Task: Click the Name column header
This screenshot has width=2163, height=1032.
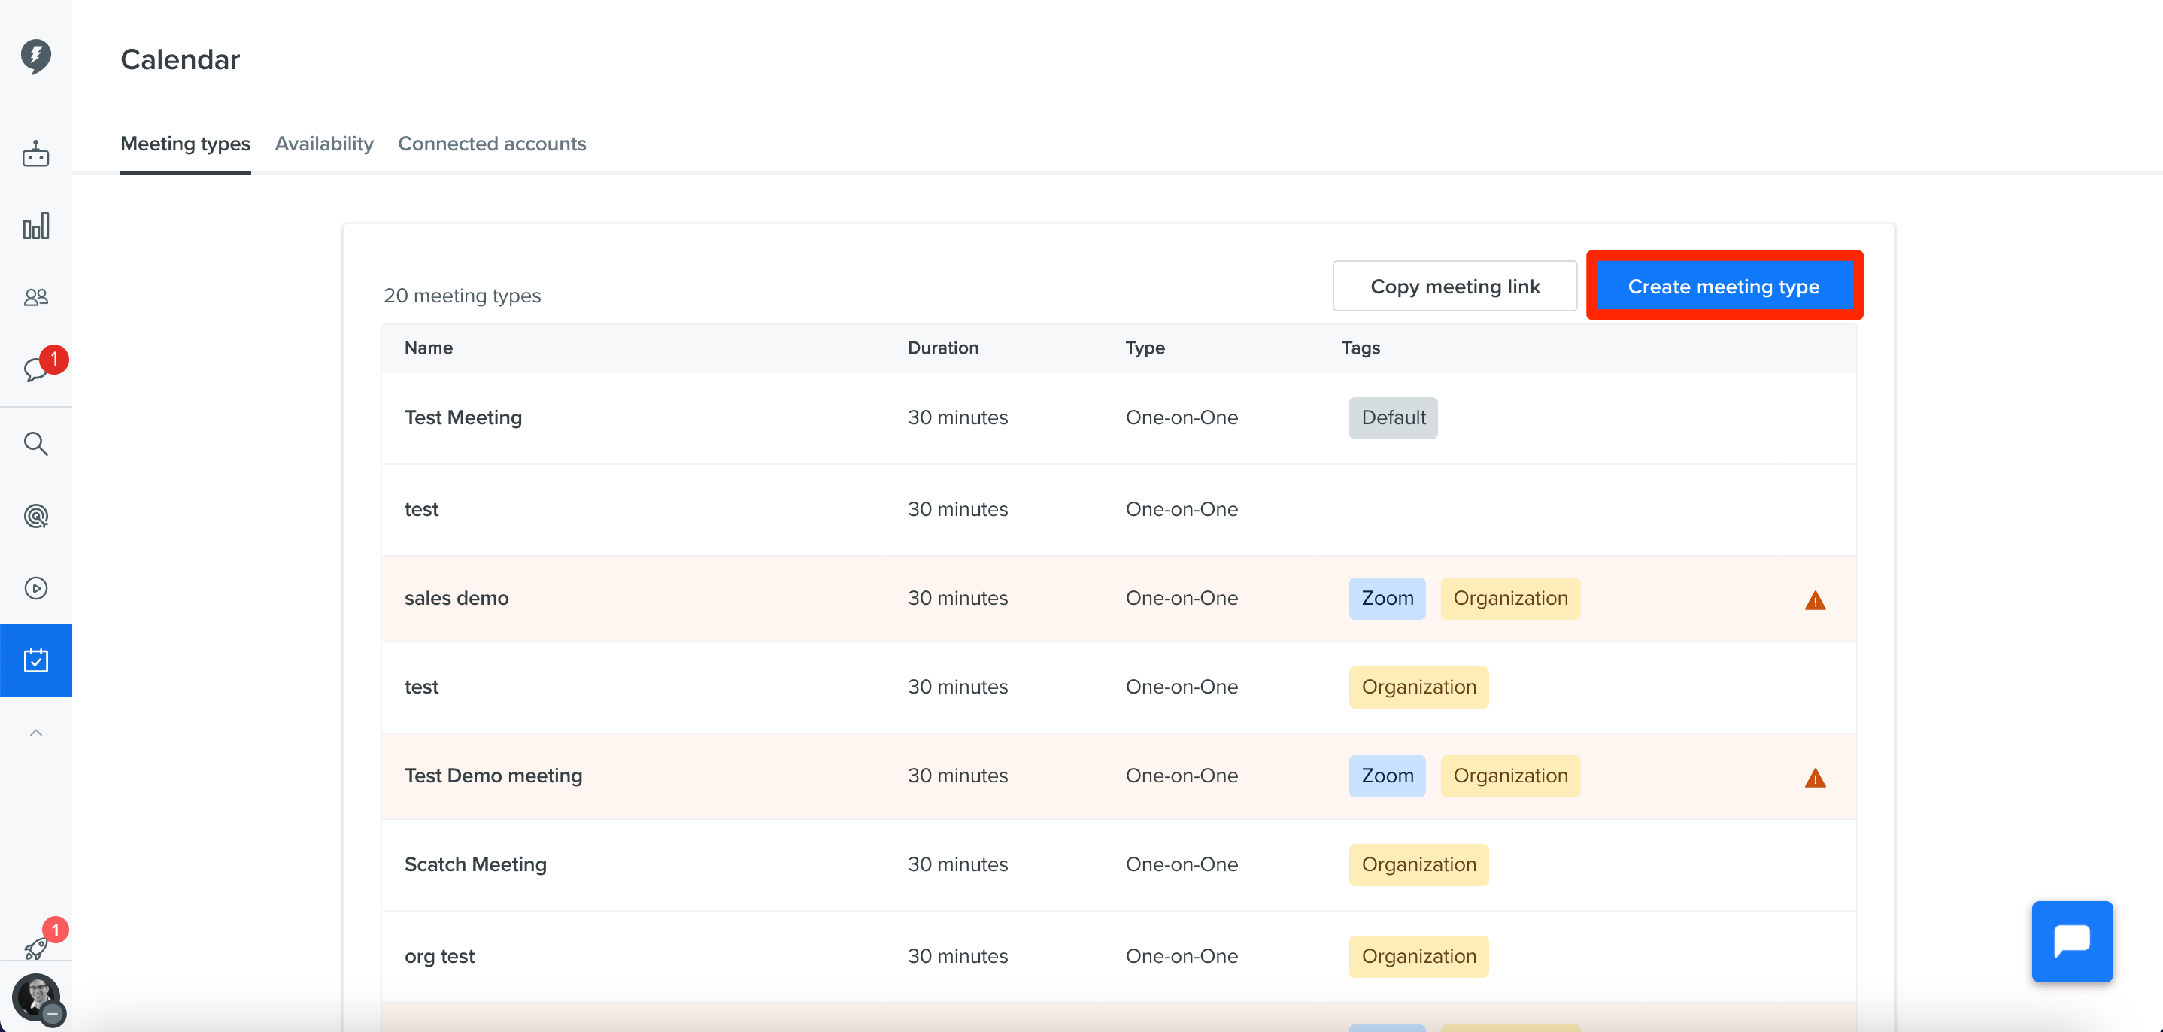Action: pos(428,348)
